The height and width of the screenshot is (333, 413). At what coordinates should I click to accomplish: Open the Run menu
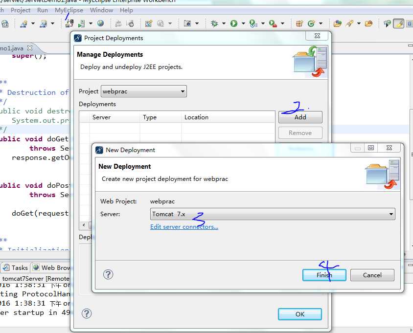coord(43,10)
